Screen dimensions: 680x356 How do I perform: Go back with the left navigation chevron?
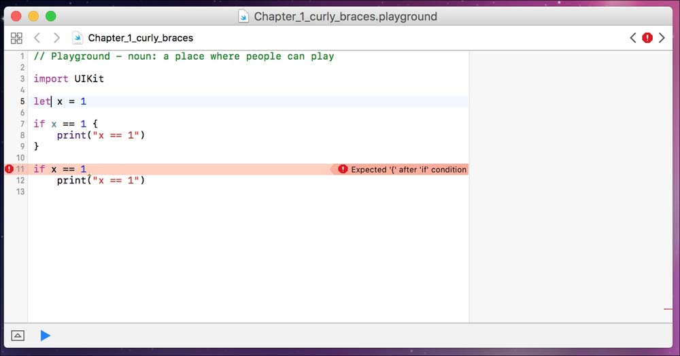pyautogui.click(x=37, y=38)
